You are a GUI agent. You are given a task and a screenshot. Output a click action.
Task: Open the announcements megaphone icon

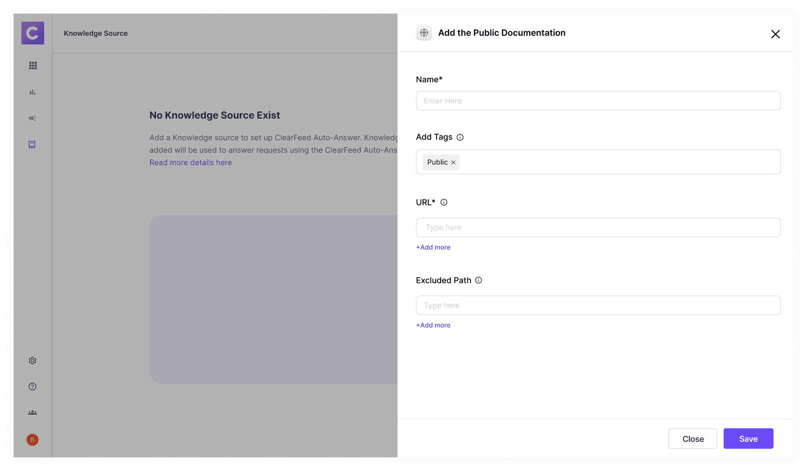33,118
